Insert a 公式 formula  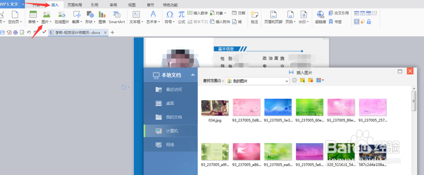tap(181, 17)
